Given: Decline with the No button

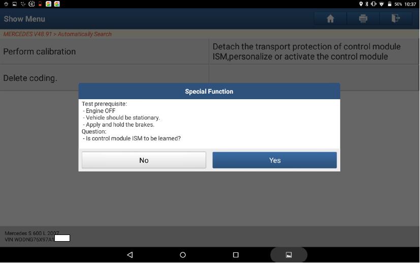Looking at the screenshot, I should point(144,160).
